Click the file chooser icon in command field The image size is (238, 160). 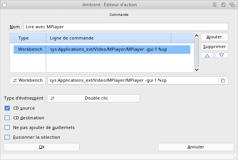click(x=223, y=81)
